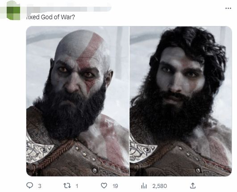Click the like count showing 19
The height and width of the screenshot is (192, 237).
115,186
